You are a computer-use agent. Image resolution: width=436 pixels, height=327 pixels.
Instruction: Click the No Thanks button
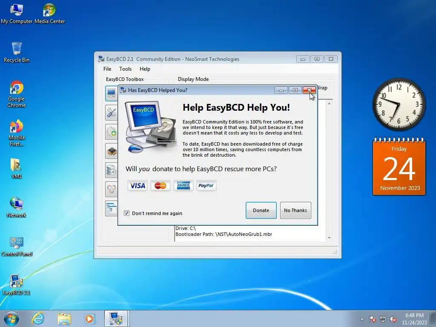pos(295,210)
